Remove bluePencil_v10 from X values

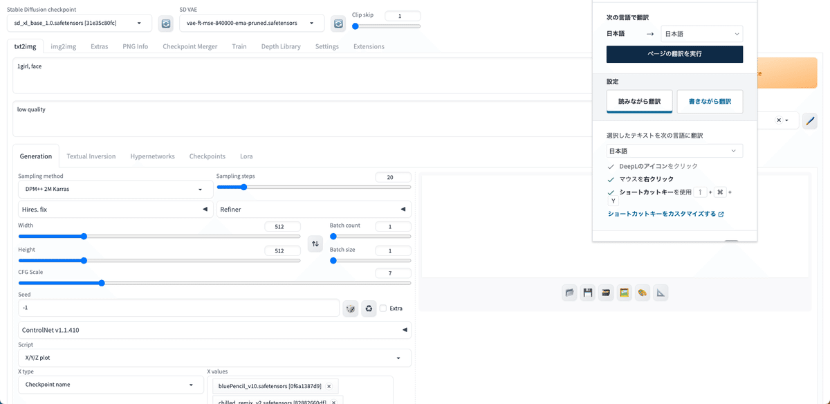[x=329, y=386]
